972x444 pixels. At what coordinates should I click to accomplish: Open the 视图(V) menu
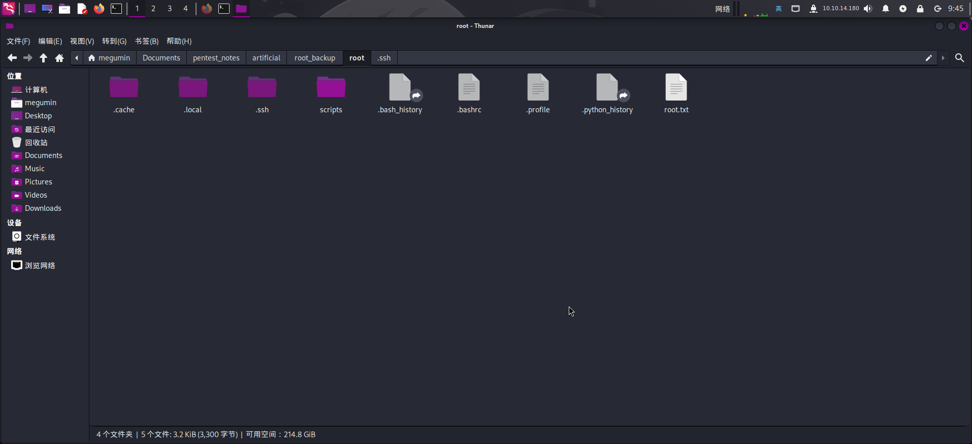coord(82,41)
